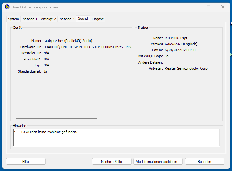Click the Produkt-ID value N/A
The height and width of the screenshot is (171, 232).
[46, 59]
